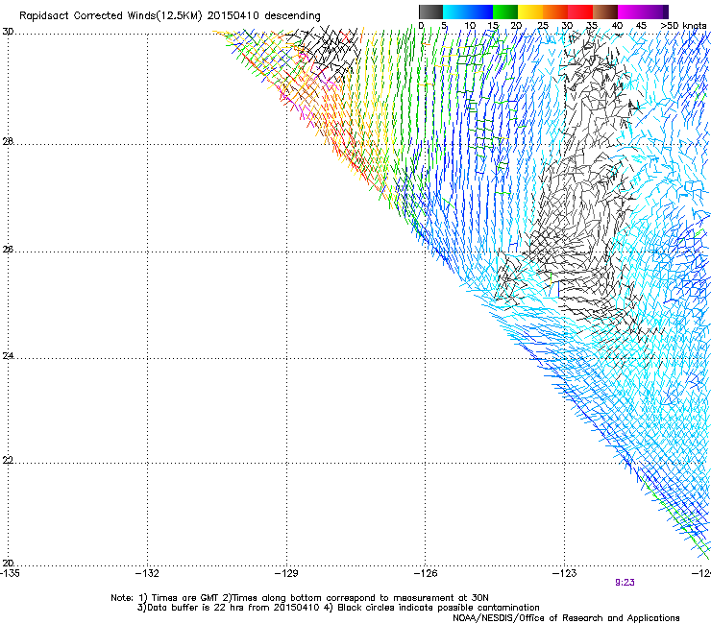Select the green 15-20 knots color band
The height and width of the screenshot is (624, 711).
505,12
